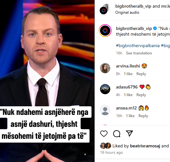Open Original audio link
The image size is (170, 162).
(x=127, y=12)
